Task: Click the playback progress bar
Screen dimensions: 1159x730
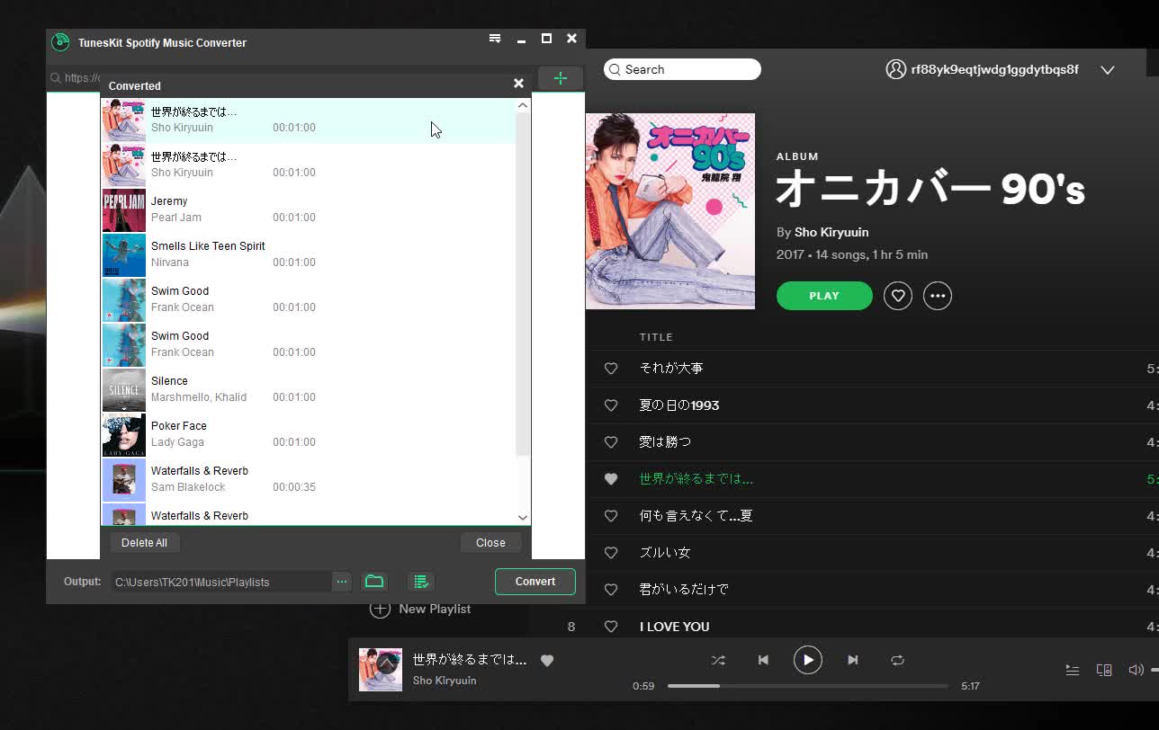Action: [807, 686]
